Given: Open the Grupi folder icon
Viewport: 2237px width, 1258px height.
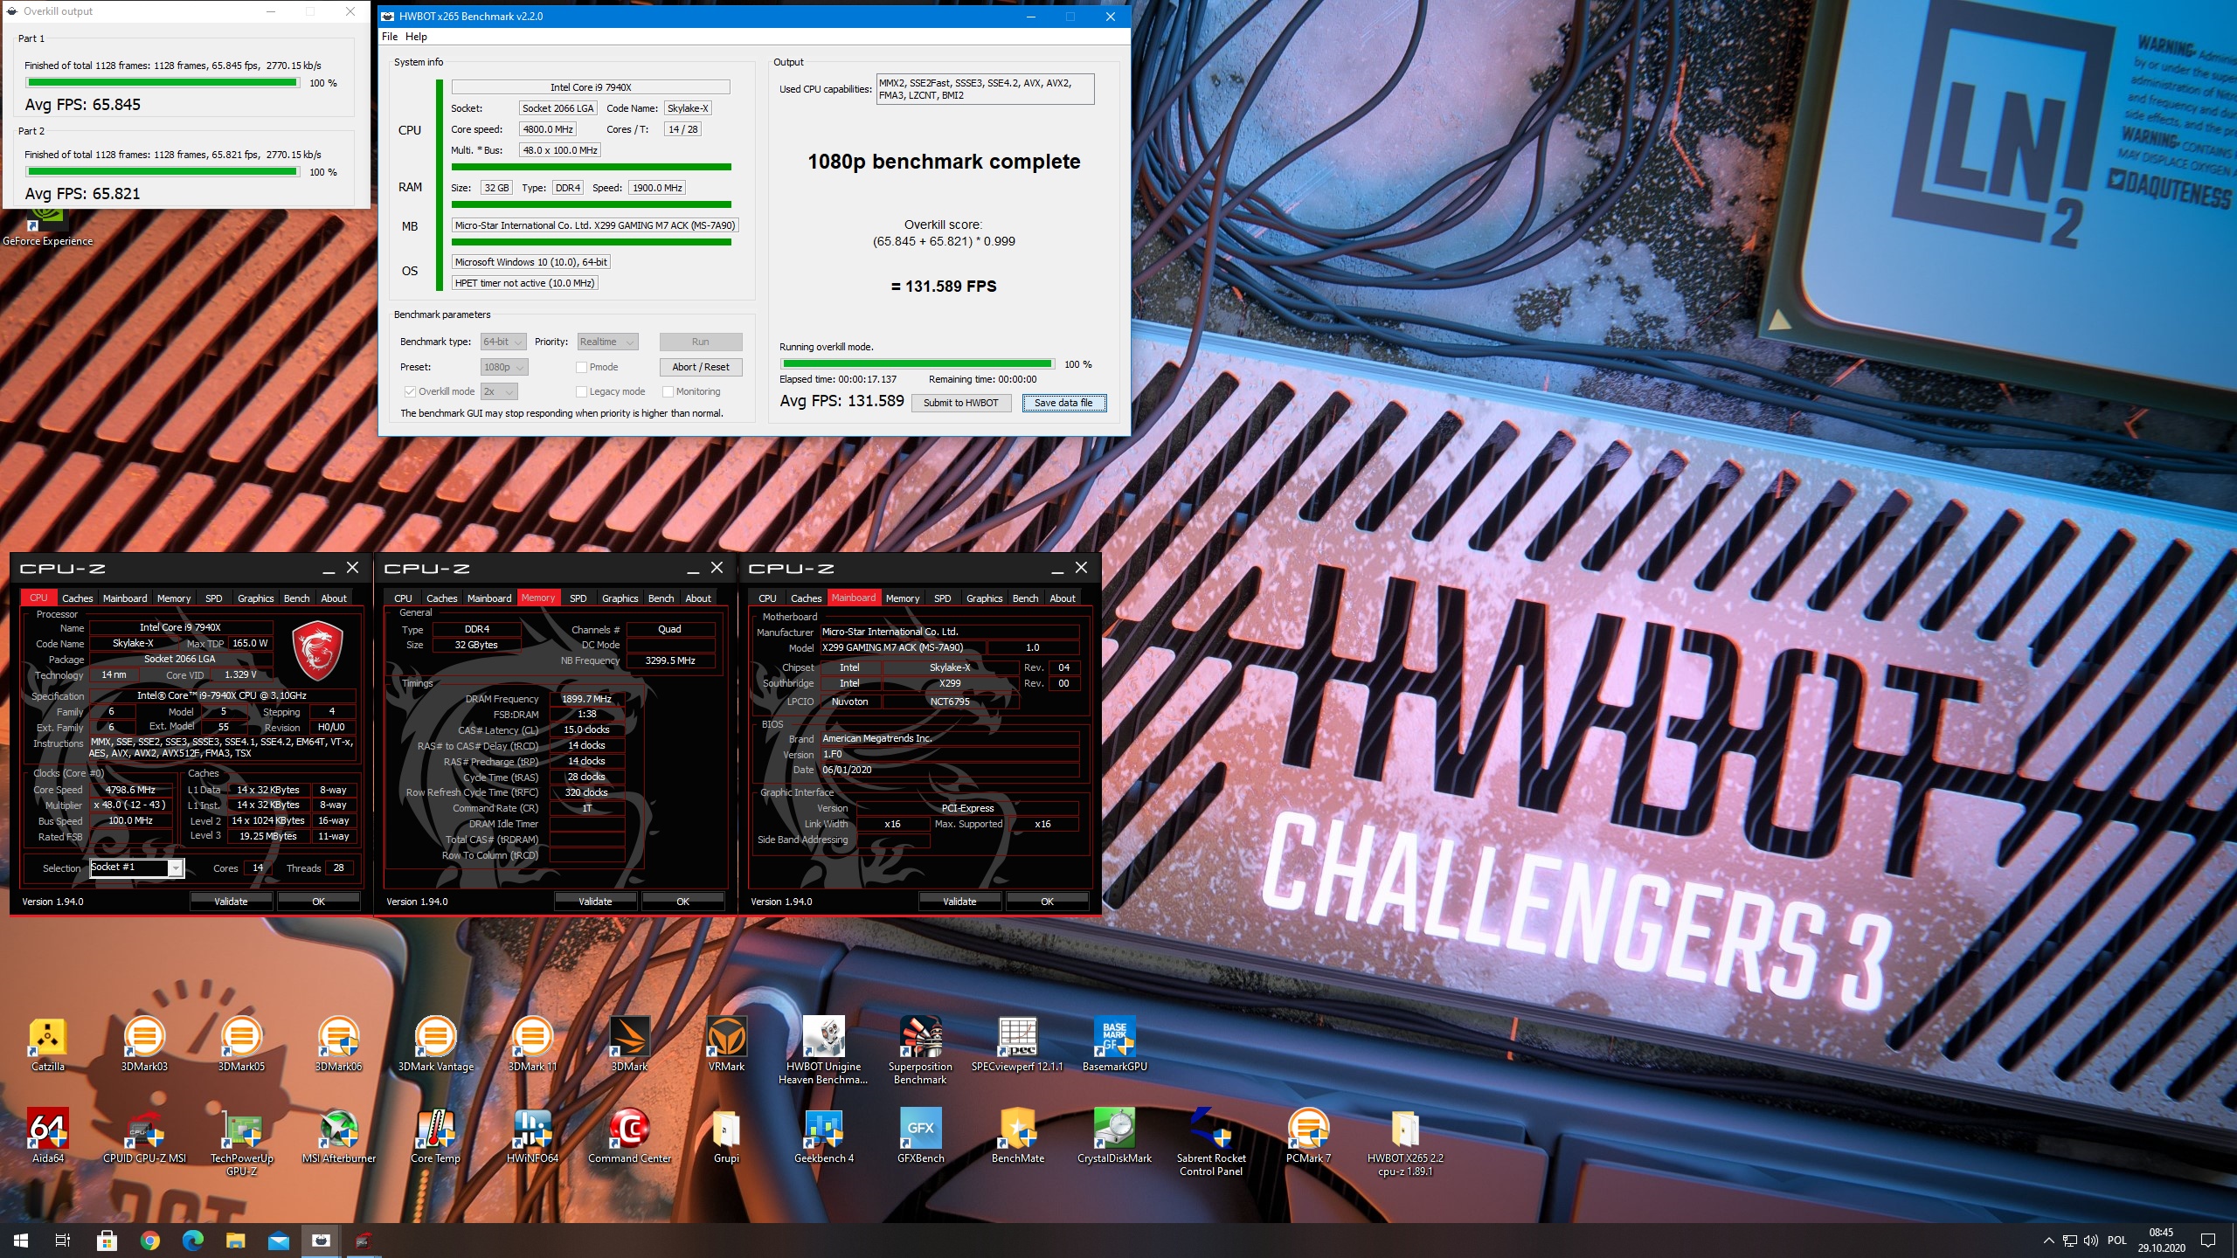Looking at the screenshot, I should [x=726, y=1137].
